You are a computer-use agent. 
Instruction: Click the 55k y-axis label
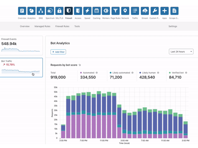[x=56, y=87]
